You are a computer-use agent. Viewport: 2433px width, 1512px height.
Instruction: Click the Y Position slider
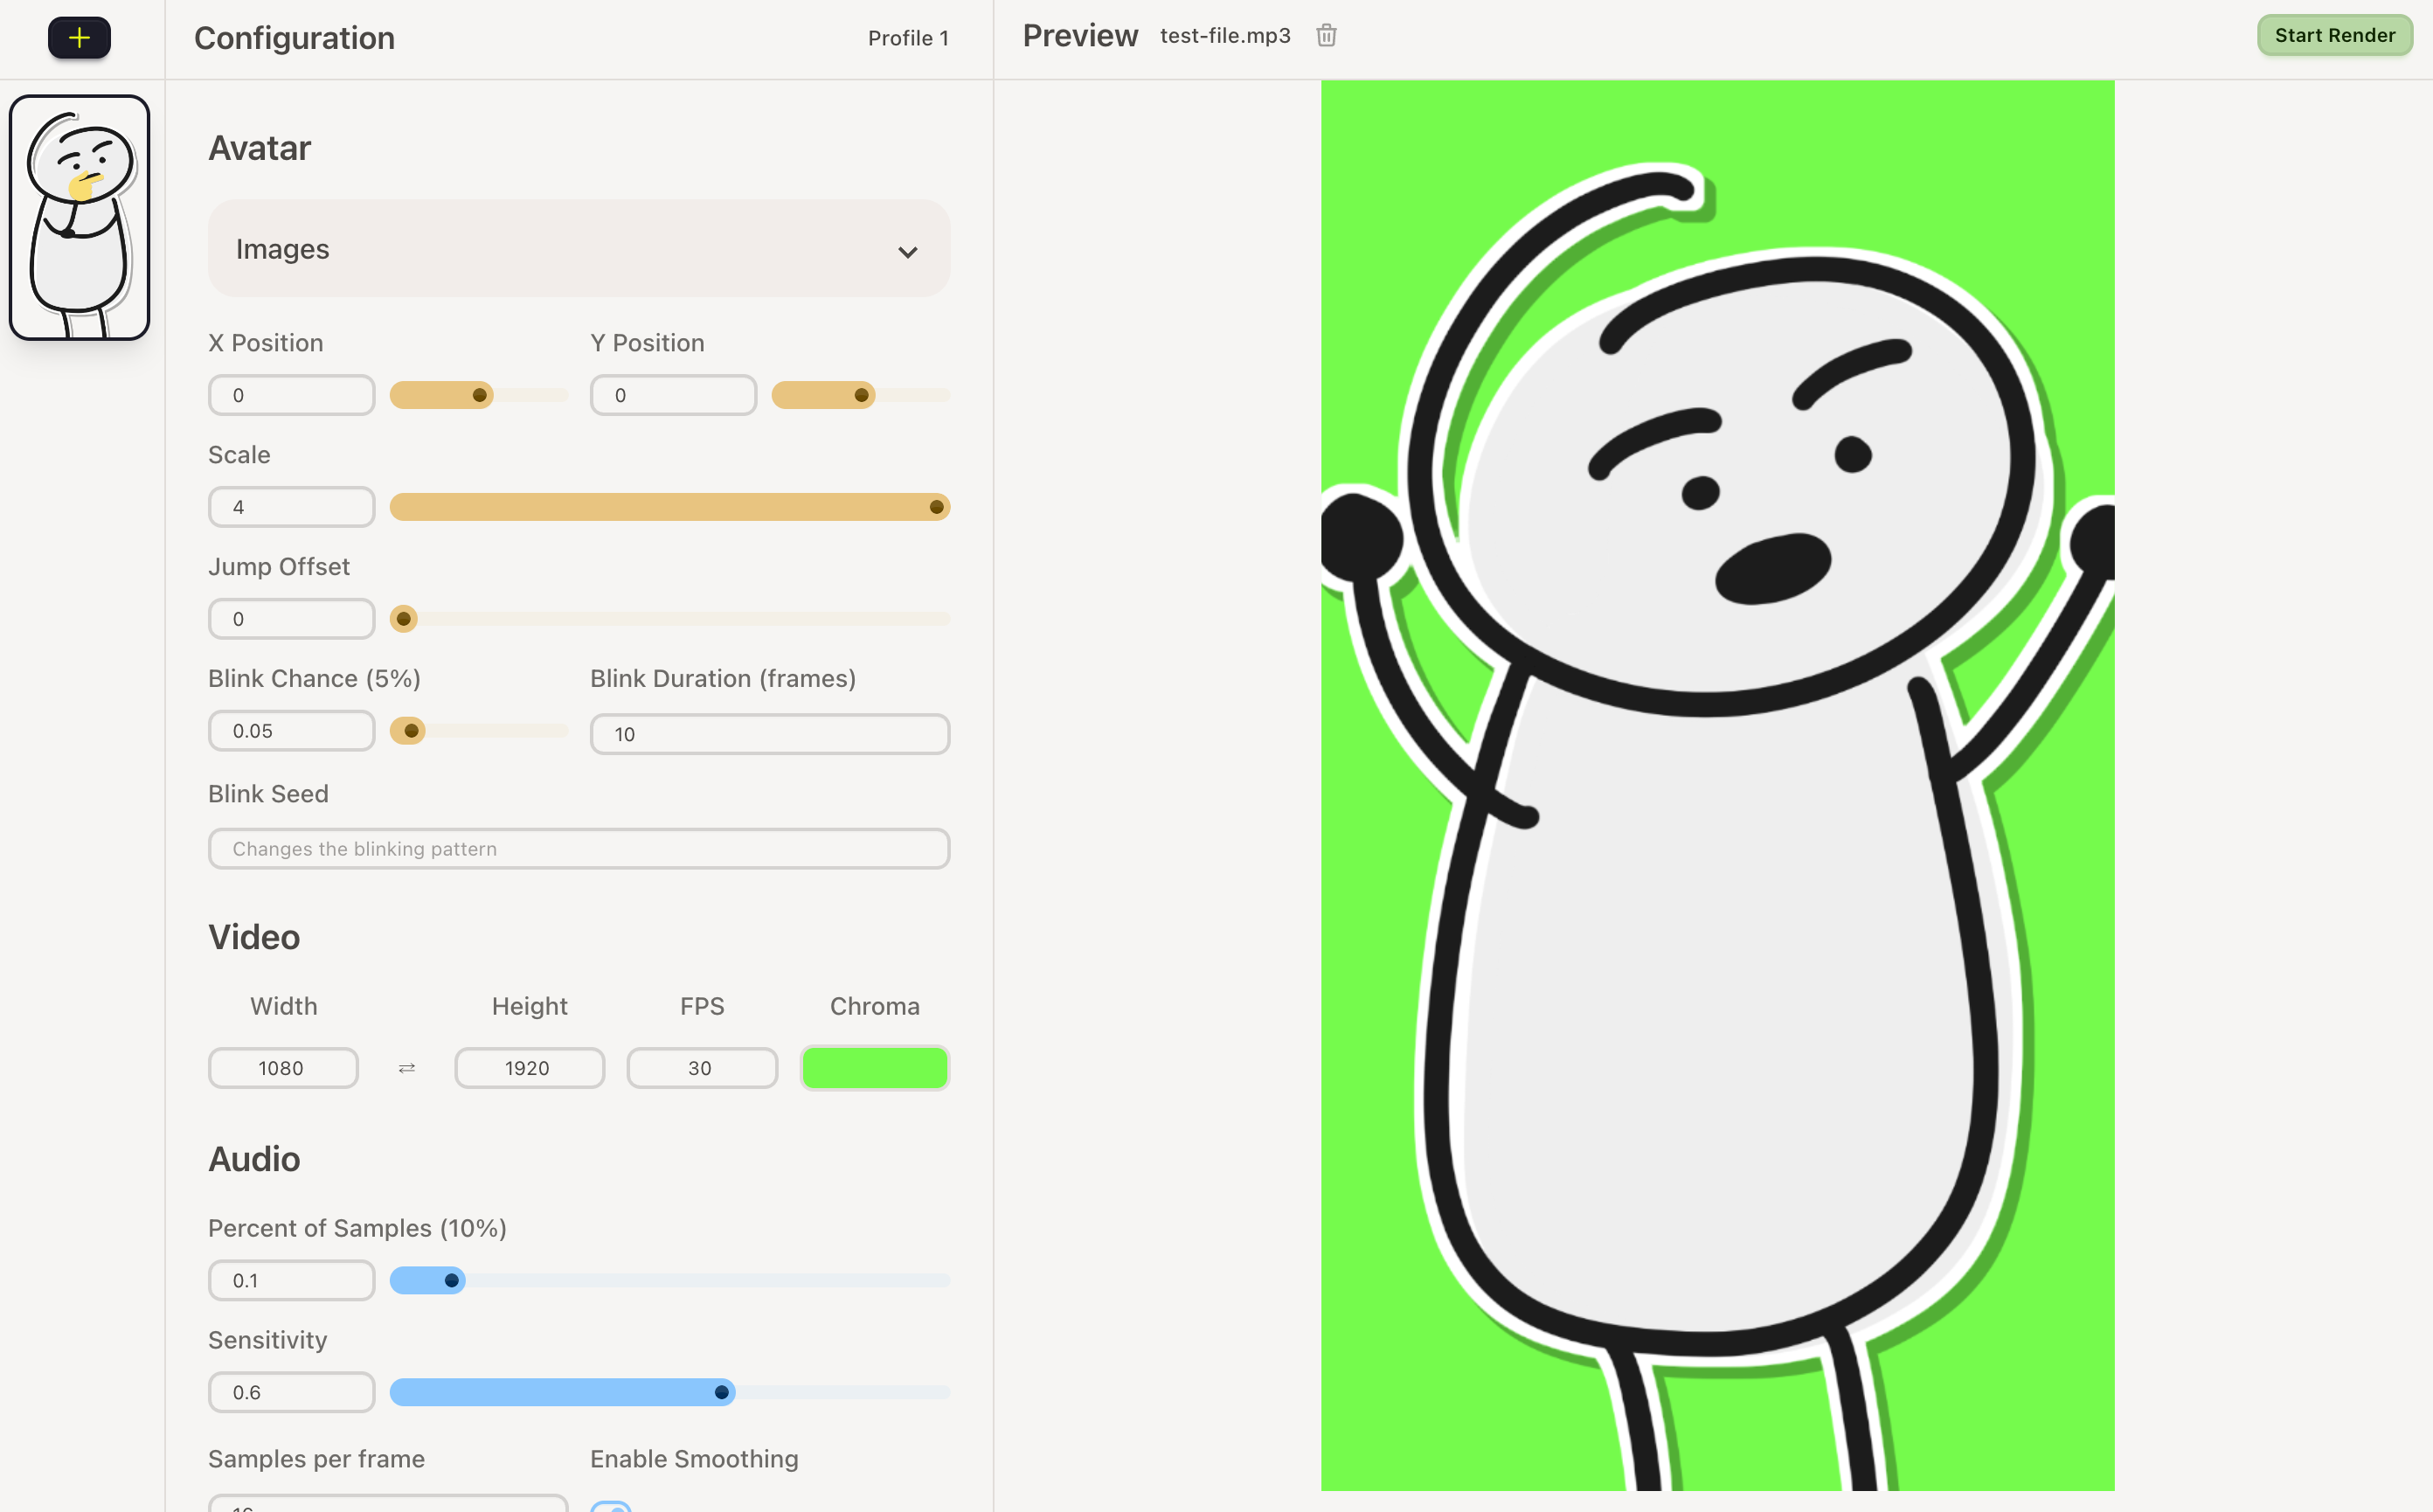pos(860,395)
